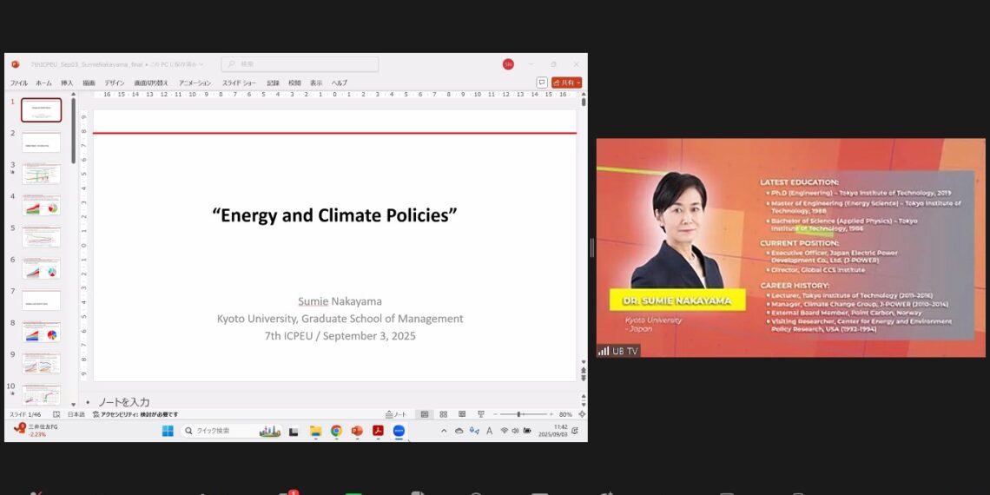990x495 pixels.
Task: Click the Share (共有) button
Action: [567, 82]
